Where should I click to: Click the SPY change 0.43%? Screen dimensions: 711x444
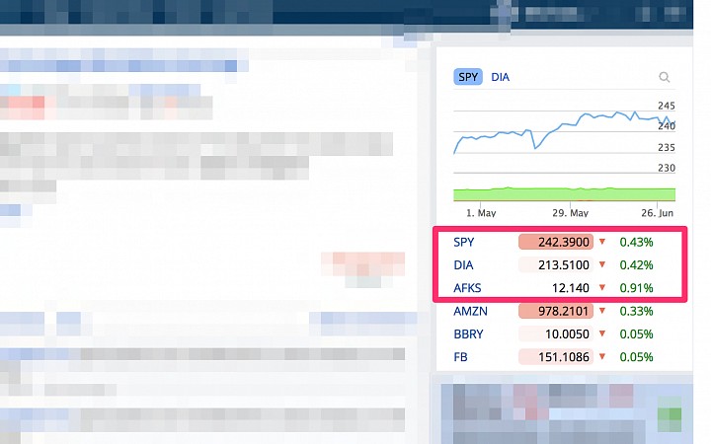click(x=636, y=242)
